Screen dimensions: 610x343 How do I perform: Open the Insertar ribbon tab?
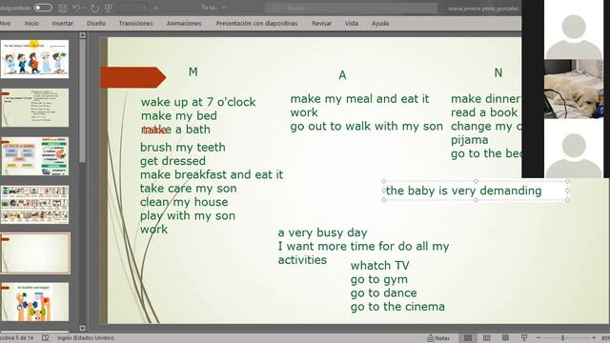click(63, 23)
